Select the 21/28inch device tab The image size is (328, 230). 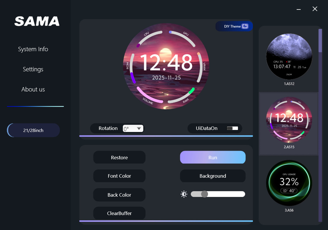33,131
